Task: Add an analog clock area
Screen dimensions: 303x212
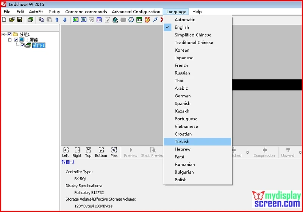Action: (x=131, y=20)
